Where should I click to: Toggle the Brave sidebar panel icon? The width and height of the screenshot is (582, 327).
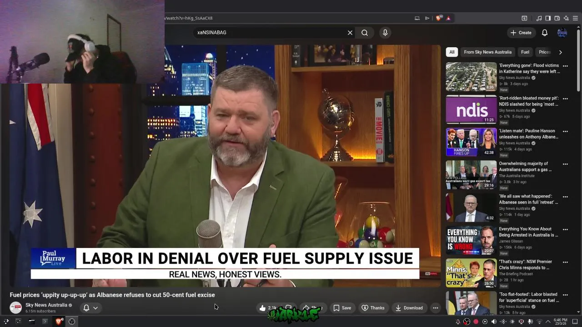tap(548, 18)
